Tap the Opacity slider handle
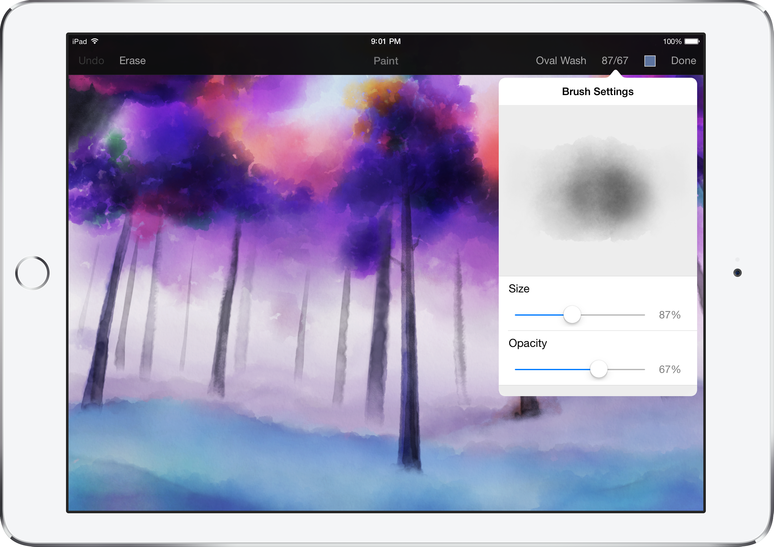This screenshot has height=547, width=774. click(599, 369)
